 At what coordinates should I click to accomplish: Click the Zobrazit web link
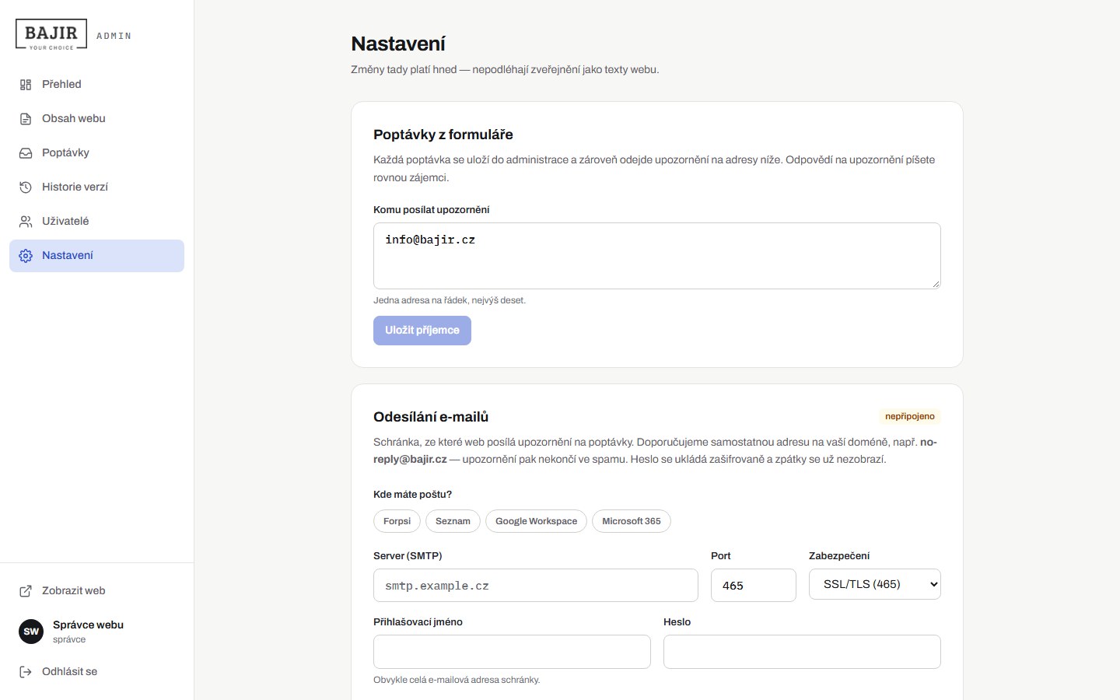[96, 591]
